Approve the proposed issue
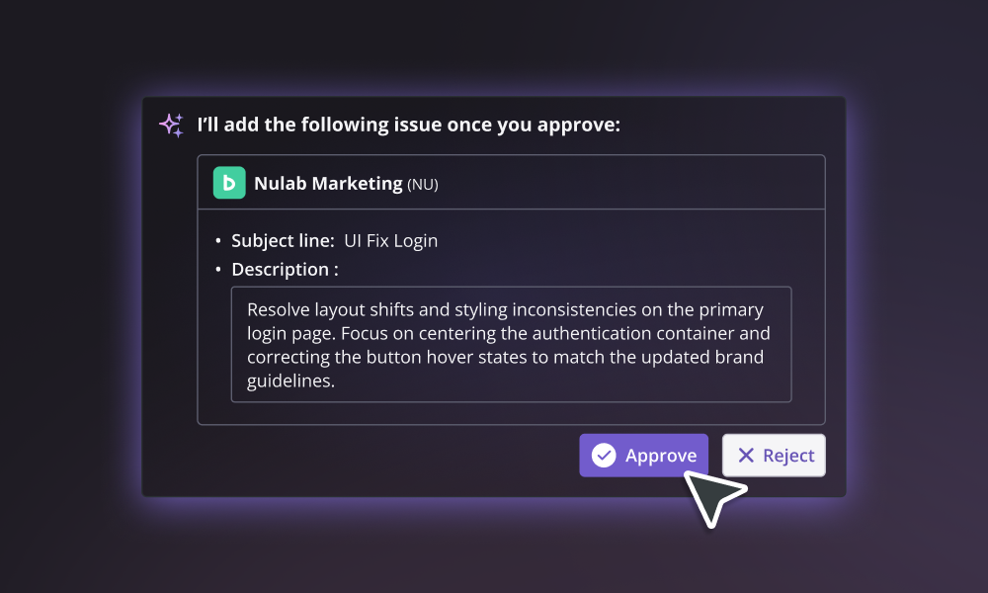This screenshot has height=593, width=988. tap(643, 456)
